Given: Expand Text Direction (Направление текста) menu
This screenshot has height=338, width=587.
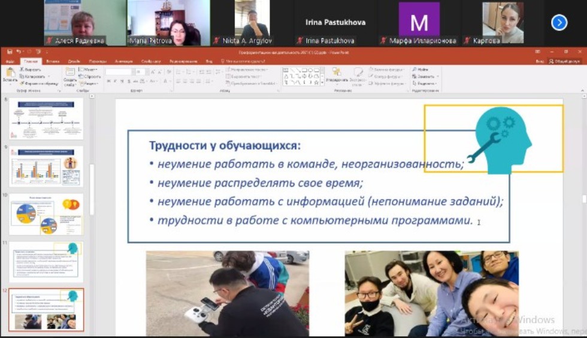Looking at the screenshot, I should 247,69.
